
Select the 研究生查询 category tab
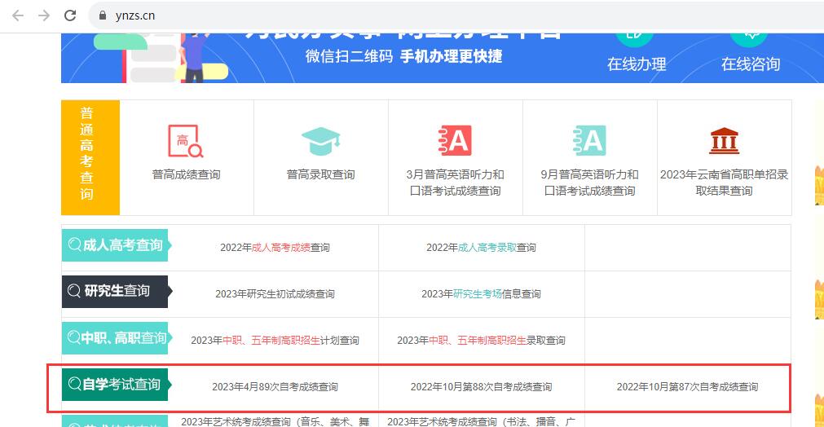tap(115, 291)
